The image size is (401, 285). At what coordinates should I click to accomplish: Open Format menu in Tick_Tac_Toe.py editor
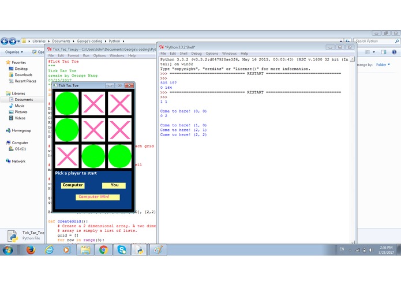click(x=73, y=55)
